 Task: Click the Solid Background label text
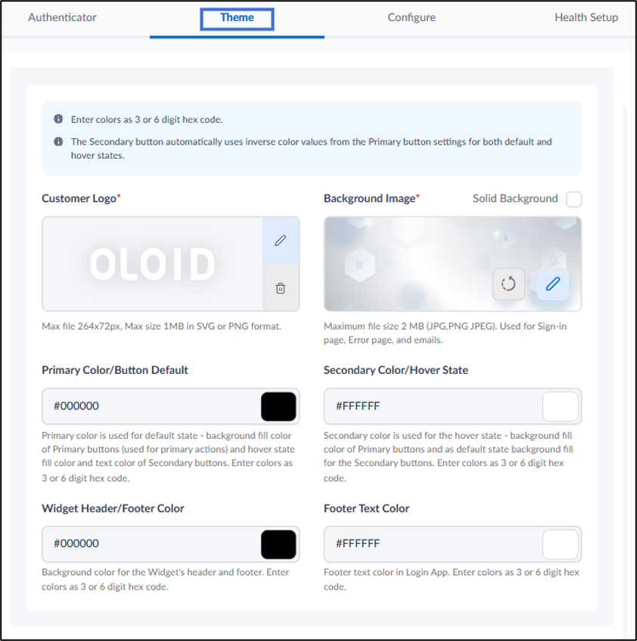[515, 198]
